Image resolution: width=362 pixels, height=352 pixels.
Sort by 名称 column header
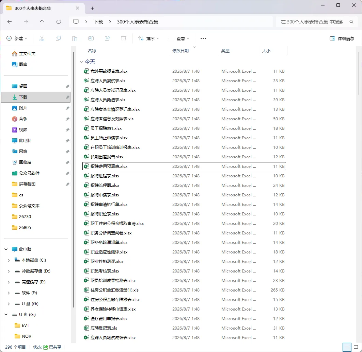(x=92, y=51)
